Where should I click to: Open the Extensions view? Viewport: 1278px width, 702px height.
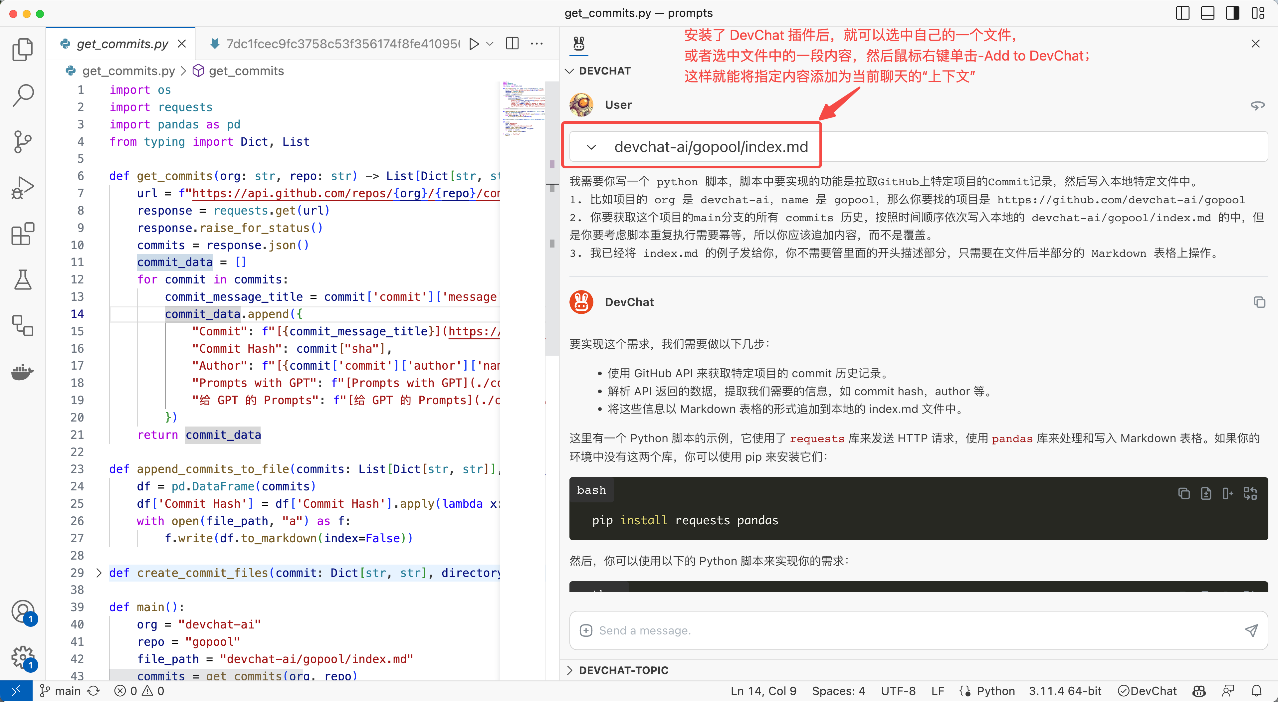pyautogui.click(x=22, y=233)
